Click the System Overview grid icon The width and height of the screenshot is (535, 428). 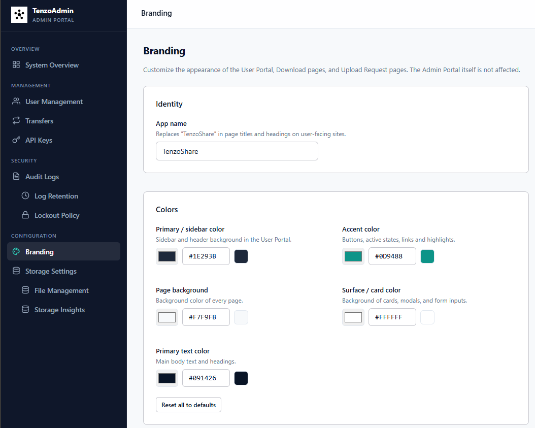pyautogui.click(x=16, y=64)
